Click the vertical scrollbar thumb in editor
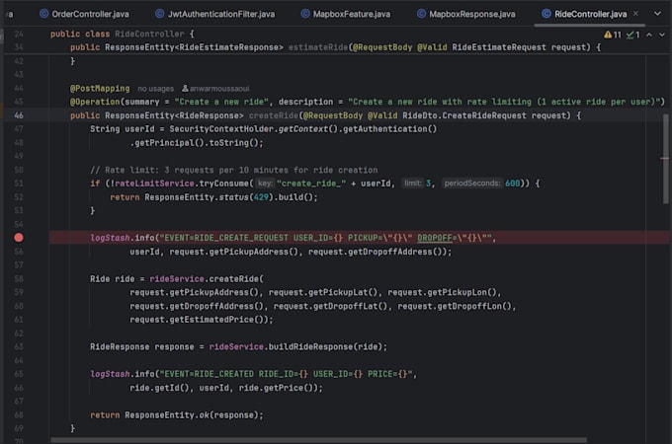 pos(666,160)
